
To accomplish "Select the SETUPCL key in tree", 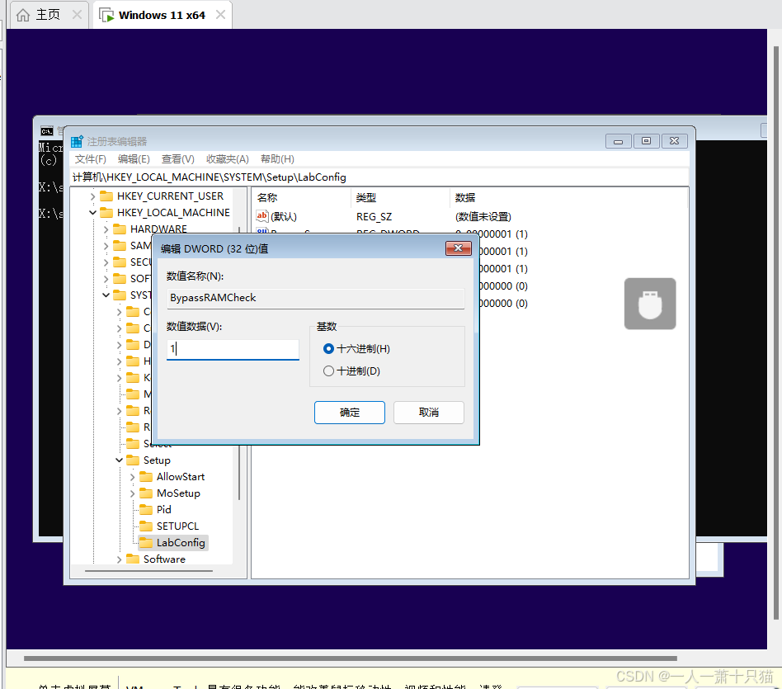I will click(x=177, y=526).
